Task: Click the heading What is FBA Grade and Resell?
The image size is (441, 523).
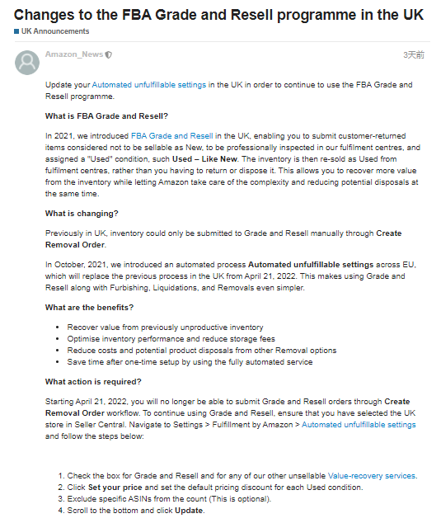Action: pyautogui.click(x=106, y=116)
